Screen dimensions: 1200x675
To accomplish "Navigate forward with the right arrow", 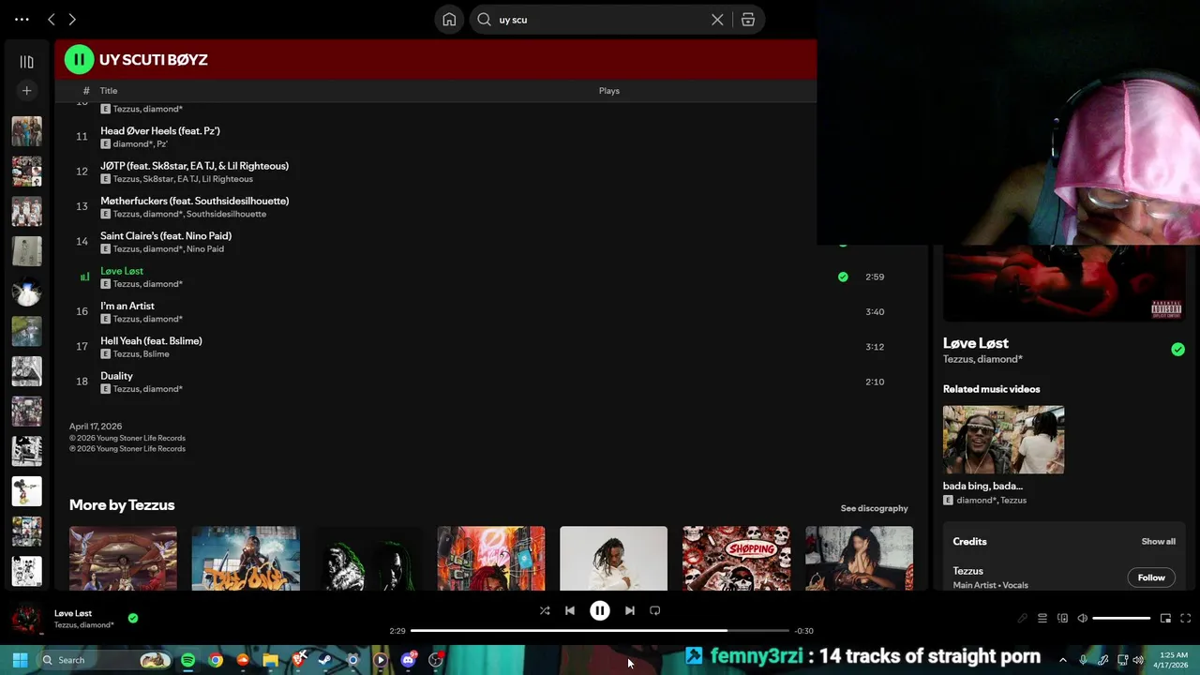I will coord(72,20).
